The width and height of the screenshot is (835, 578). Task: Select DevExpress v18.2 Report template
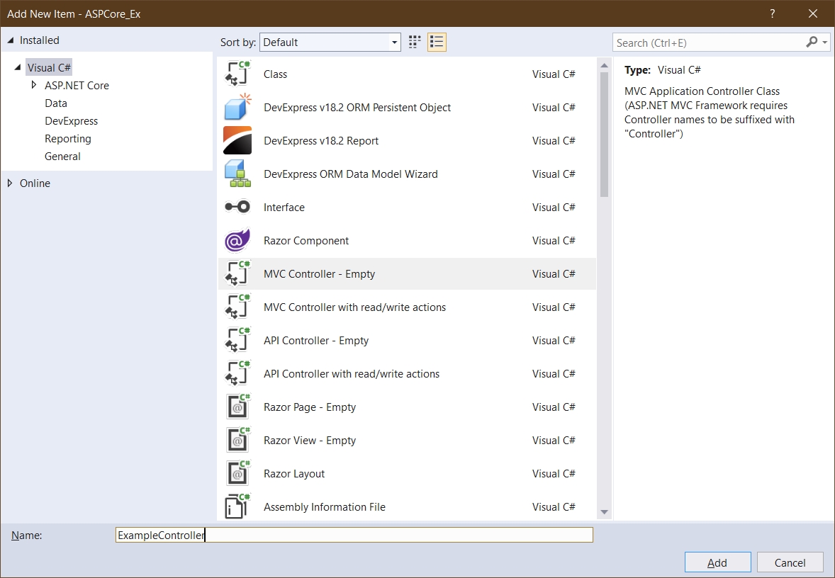pyautogui.click(x=321, y=140)
